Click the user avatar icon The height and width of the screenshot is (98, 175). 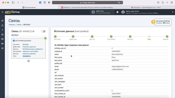click(123, 12)
